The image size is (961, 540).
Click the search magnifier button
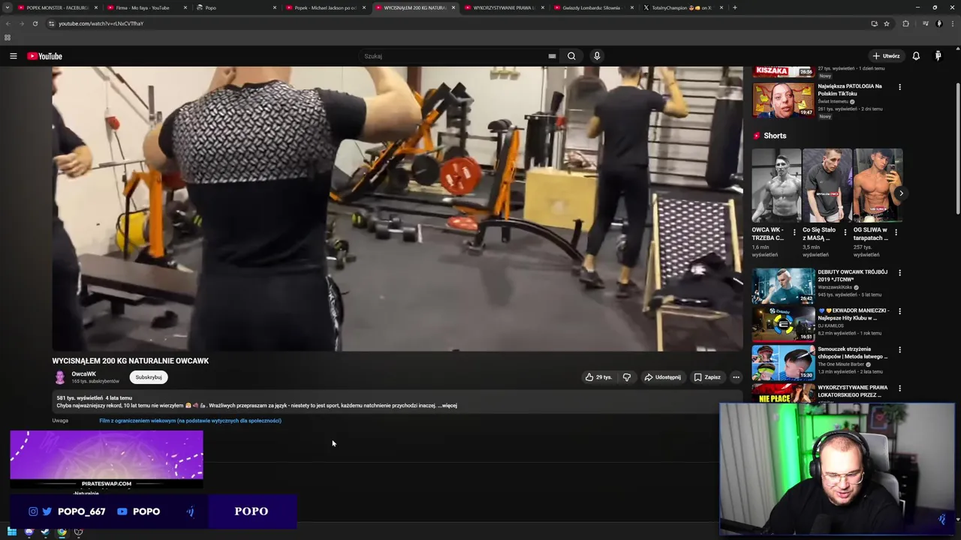click(571, 56)
